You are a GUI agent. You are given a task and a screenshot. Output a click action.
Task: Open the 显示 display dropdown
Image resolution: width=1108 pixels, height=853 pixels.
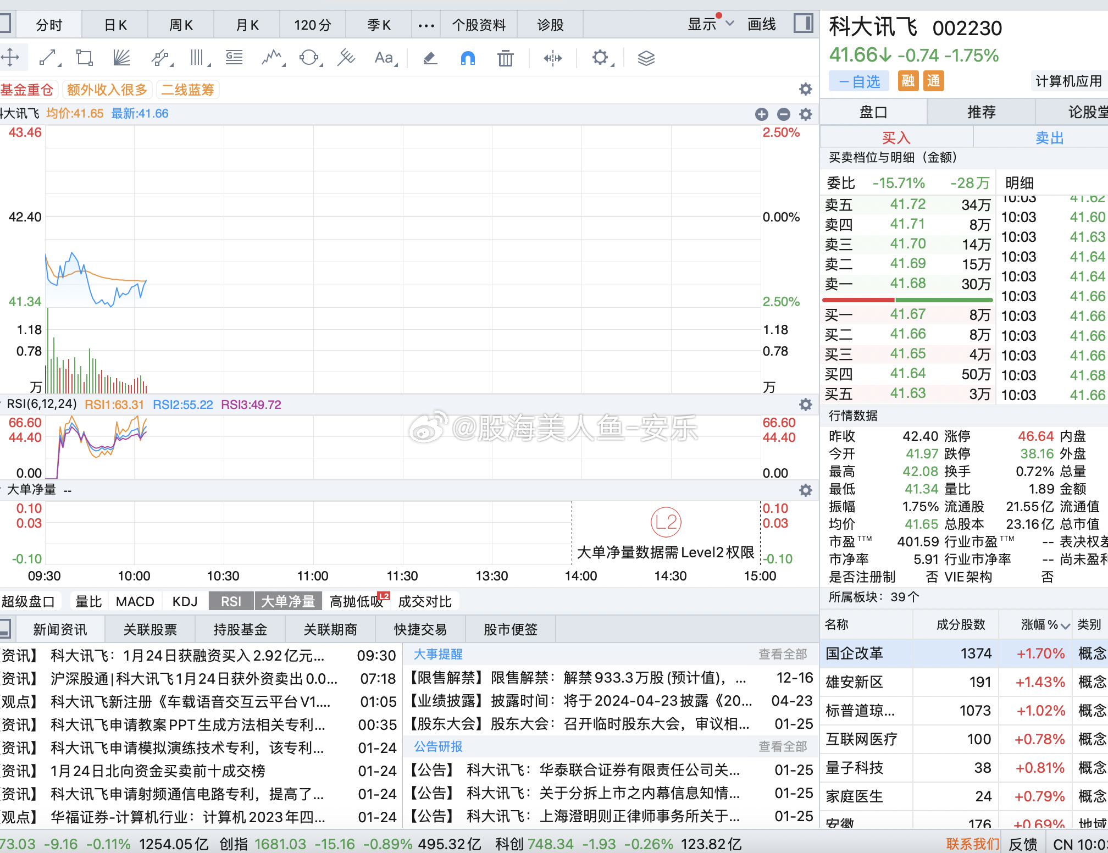pos(711,24)
